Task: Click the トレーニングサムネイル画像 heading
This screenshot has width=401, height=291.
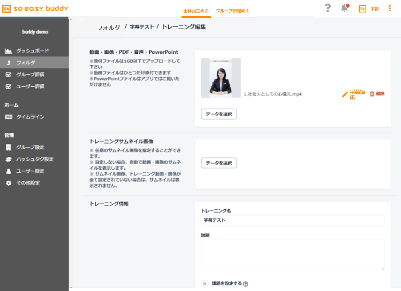Action: [x=121, y=141]
